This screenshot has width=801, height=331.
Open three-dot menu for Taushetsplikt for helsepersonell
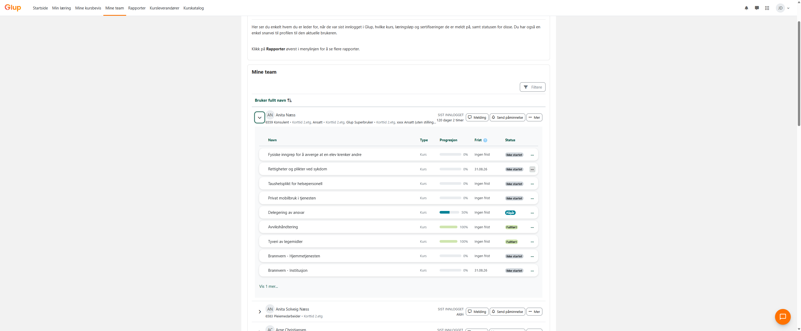pyautogui.click(x=532, y=184)
